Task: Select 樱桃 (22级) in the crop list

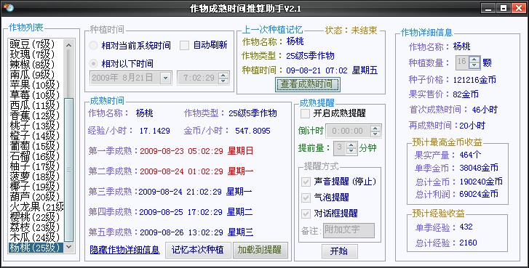Action: pyautogui.click(x=36, y=217)
